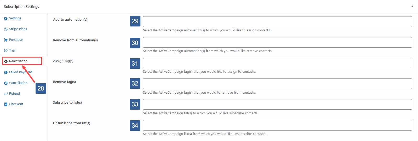Image resolution: width=418 pixels, height=141 pixels.
Task: Click the 'Remove tag(s)' label
Action: [x=64, y=82]
